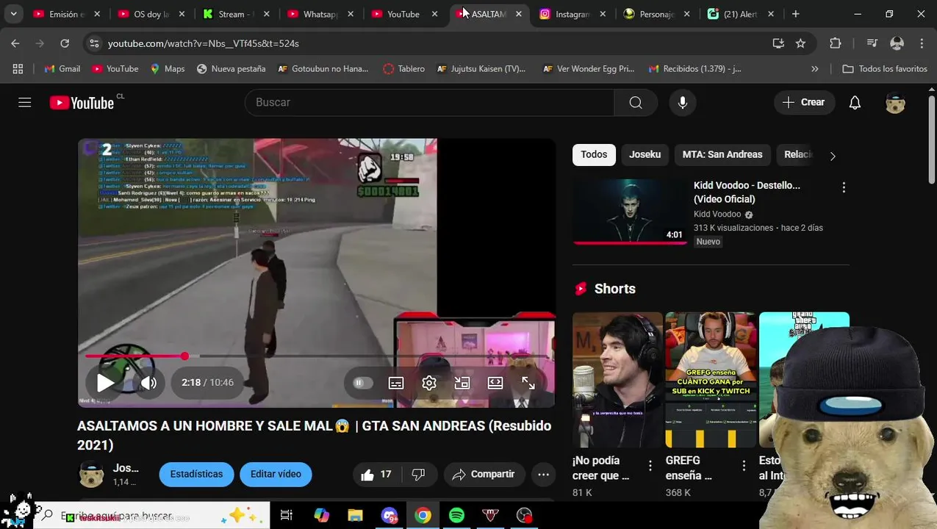Open options for Kidd Voodoo video
937x529 pixels.
844,187
